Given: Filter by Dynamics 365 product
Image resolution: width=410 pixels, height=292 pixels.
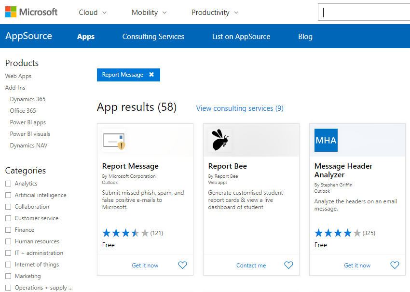Looking at the screenshot, I should (27, 99).
